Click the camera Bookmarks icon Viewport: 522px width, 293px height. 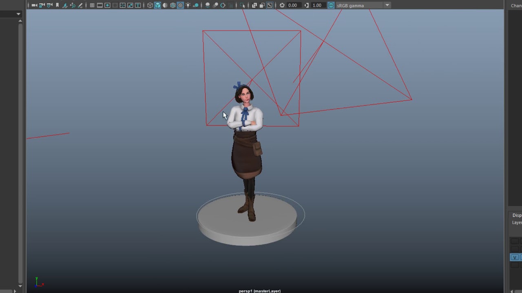pos(58,5)
